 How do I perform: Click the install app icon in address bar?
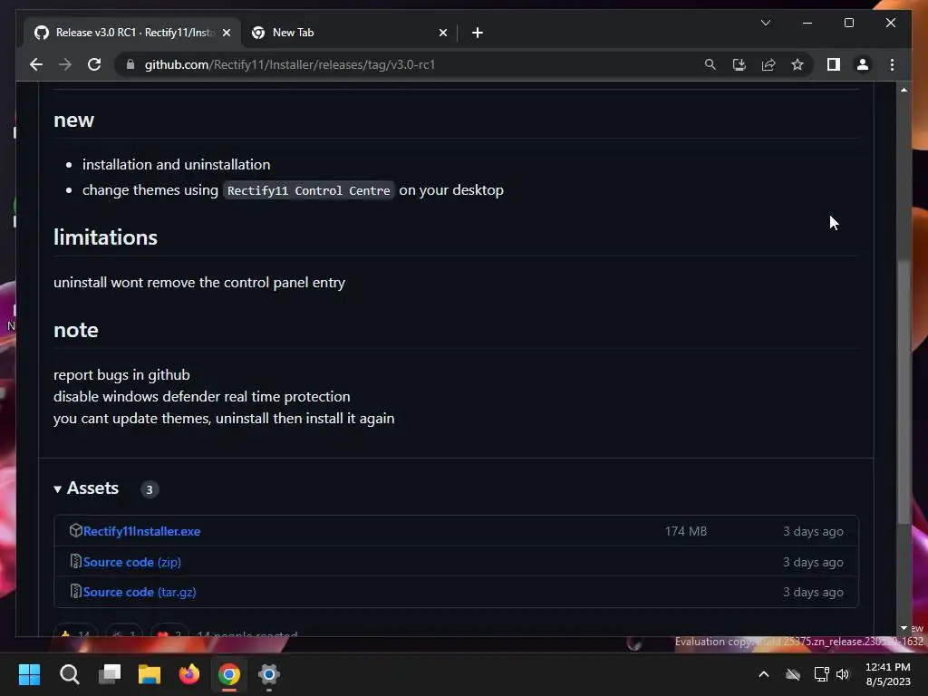coord(739,64)
